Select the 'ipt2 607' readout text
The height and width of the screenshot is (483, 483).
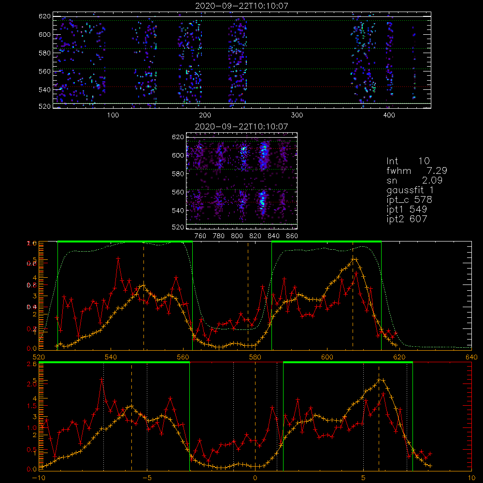pyautogui.click(x=407, y=219)
